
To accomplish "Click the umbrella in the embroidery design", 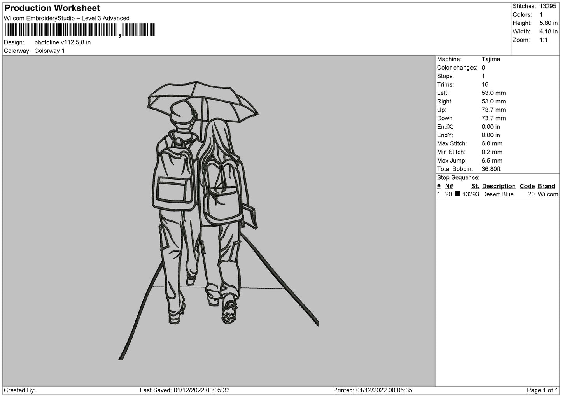I will pyautogui.click(x=203, y=100).
